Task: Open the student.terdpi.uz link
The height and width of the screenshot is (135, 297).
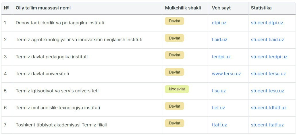Action: click(x=269, y=57)
